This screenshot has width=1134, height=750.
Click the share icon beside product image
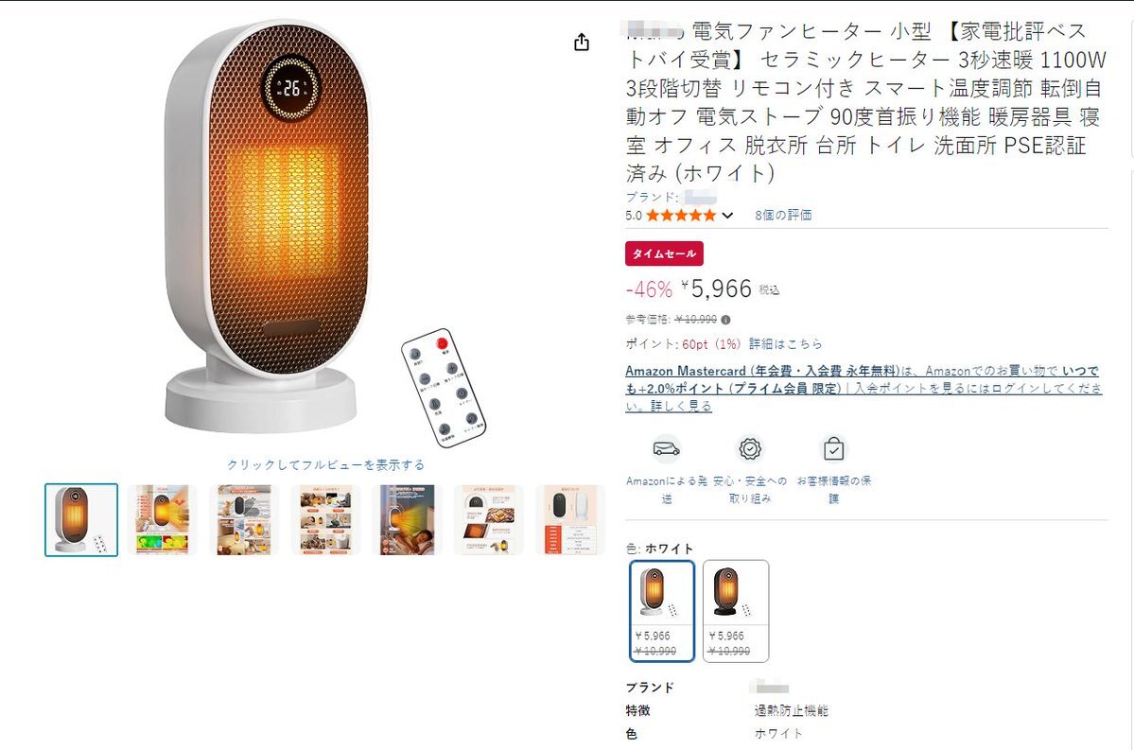582,43
